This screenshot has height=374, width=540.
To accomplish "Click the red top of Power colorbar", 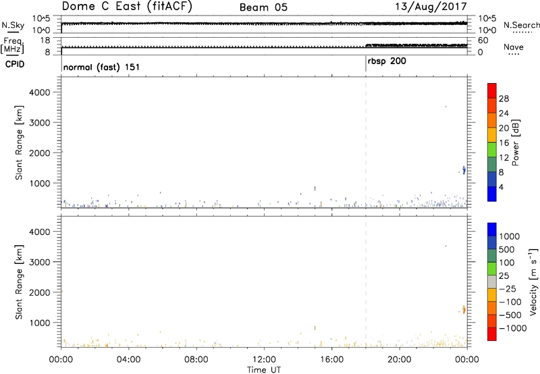I will [x=492, y=91].
